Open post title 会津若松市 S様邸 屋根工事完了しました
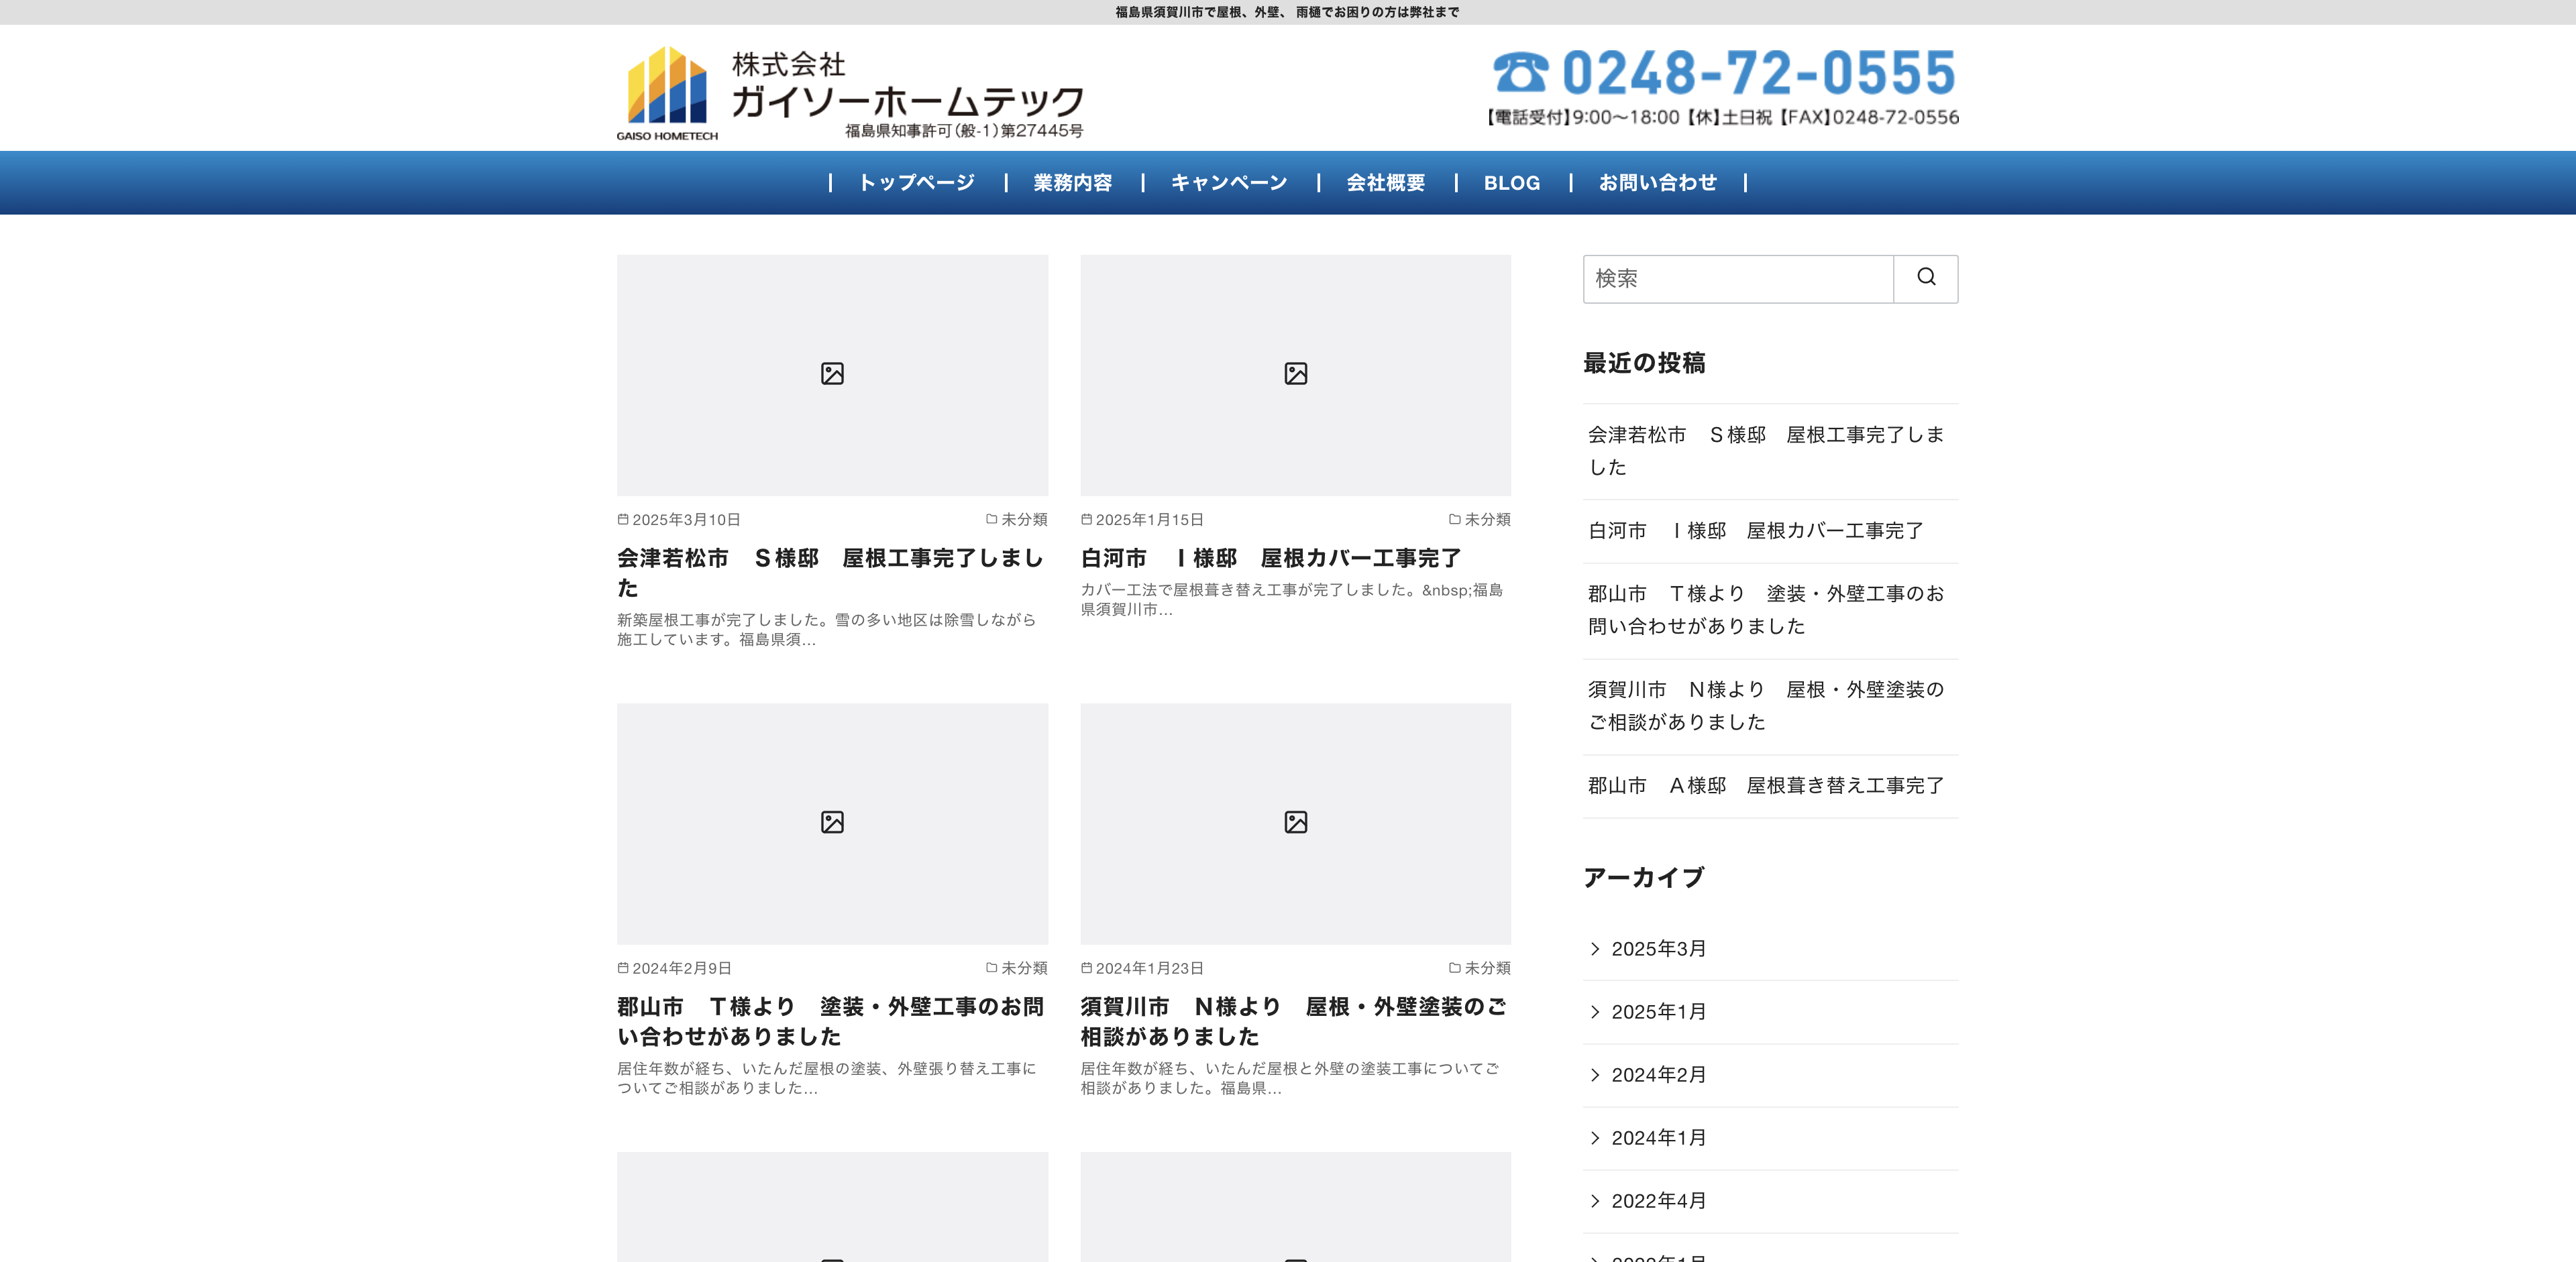The width and height of the screenshot is (2576, 1262). coord(830,573)
